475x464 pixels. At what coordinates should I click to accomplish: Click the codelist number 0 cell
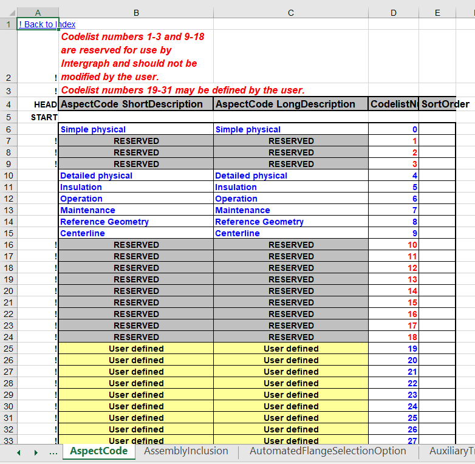(x=394, y=129)
